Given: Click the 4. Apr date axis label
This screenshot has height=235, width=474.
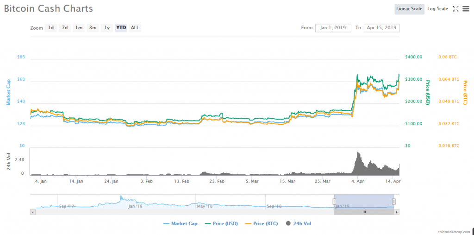Looking at the screenshot, I should (358, 181).
